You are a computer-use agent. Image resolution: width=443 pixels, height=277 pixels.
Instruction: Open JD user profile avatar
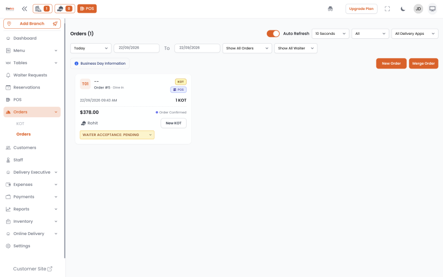(418, 9)
